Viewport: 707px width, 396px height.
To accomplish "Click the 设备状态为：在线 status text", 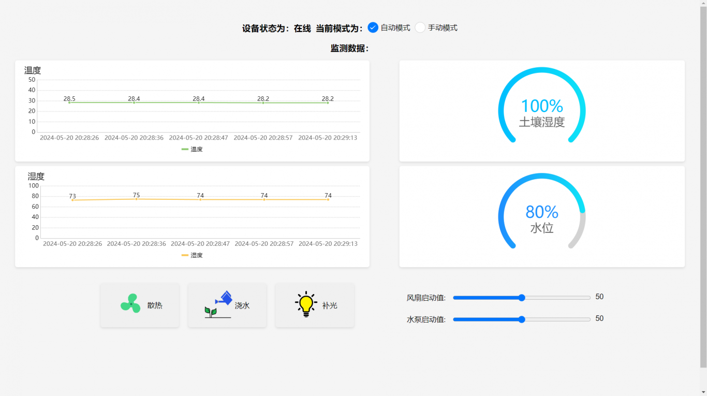I will [x=276, y=28].
